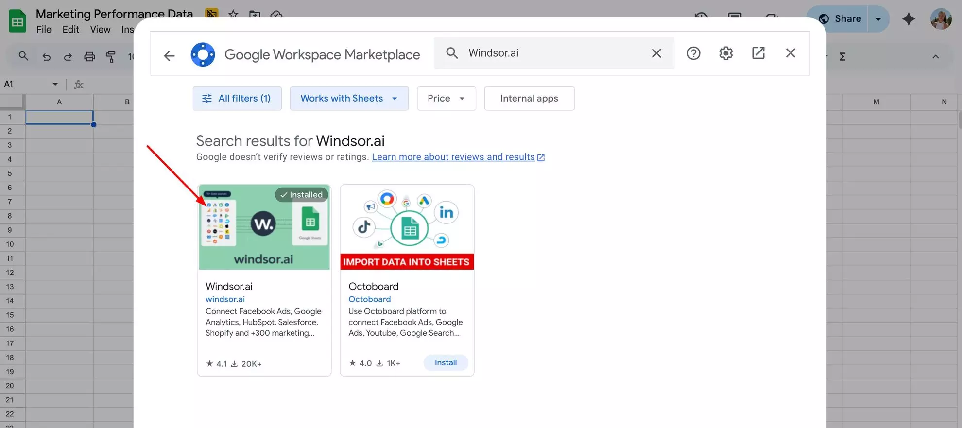Install the Octoboard add-on
The height and width of the screenshot is (428, 962).
pos(446,362)
